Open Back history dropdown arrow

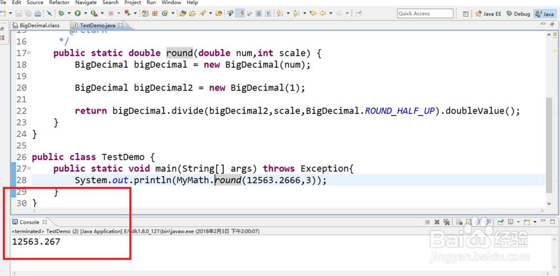coord(331,13)
